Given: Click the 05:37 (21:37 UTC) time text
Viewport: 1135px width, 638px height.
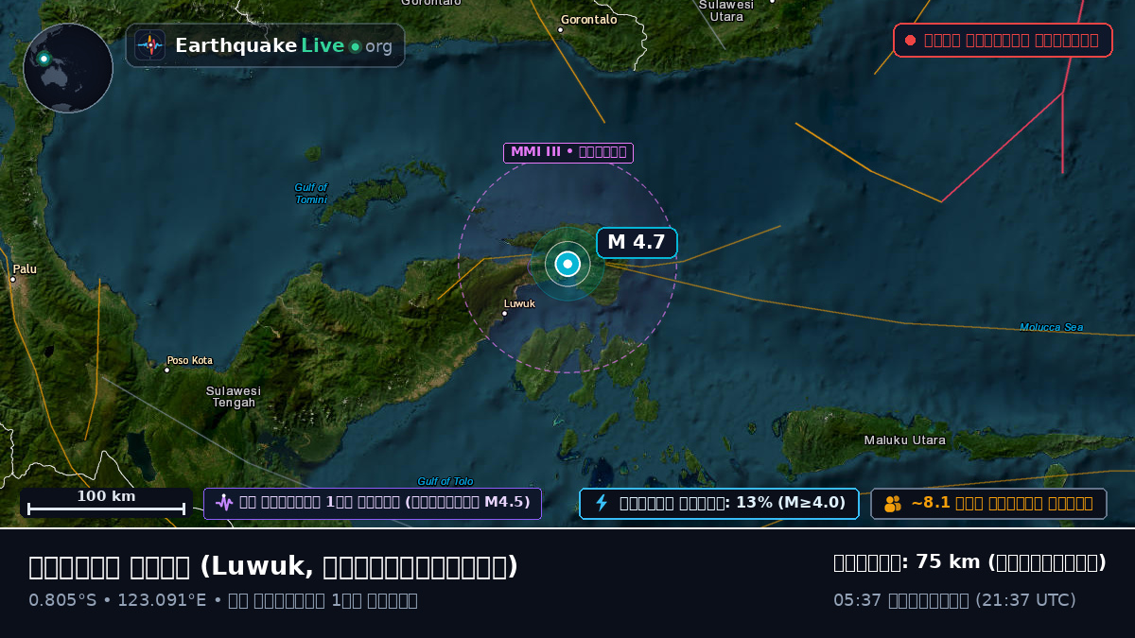Looking at the screenshot, I should (x=954, y=600).
